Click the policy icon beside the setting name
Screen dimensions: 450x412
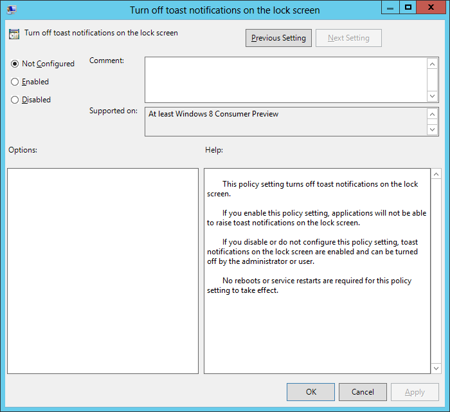(x=15, y=33)
